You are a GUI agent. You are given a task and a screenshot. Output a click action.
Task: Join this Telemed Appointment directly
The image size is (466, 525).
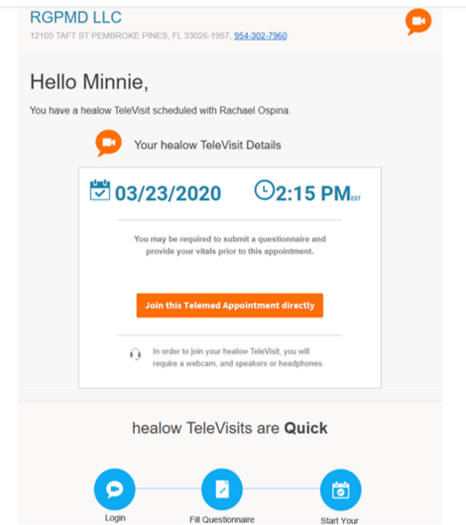pyautogui.click(x=230, y=306)
